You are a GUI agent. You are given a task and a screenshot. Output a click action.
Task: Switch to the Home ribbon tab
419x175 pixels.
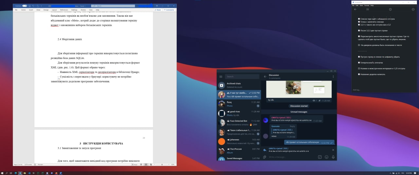23,10
